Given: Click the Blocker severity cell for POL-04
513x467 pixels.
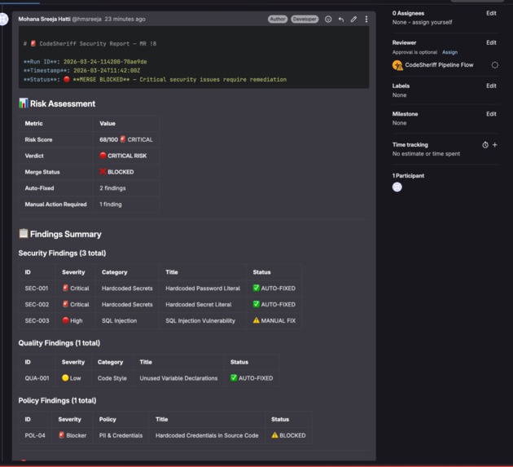Looking at the screenshot, I should tap(72, 435).
